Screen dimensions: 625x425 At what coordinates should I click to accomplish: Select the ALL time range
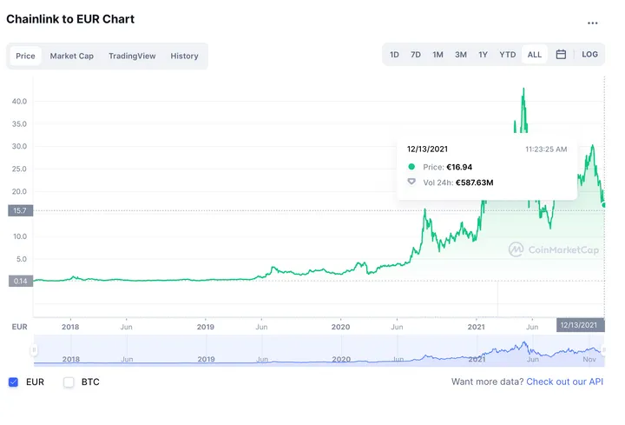point(535,55)
